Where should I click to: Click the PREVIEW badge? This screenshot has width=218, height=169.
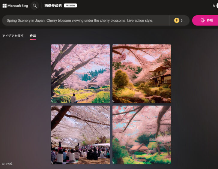(x=70, y=6)
